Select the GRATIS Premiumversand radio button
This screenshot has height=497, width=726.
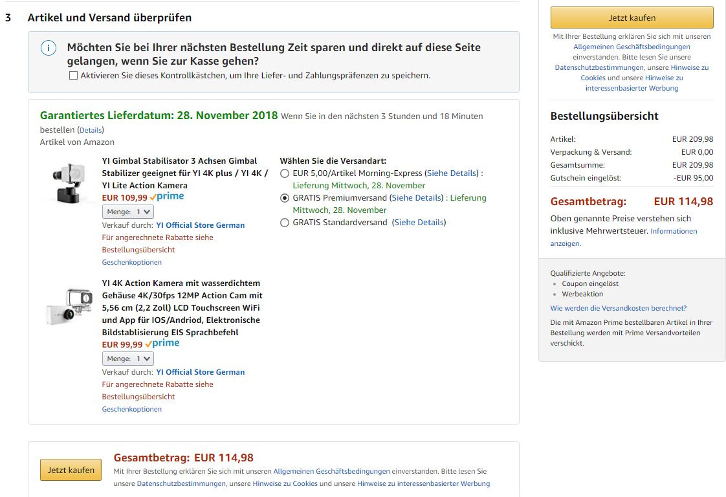(285, 198)
